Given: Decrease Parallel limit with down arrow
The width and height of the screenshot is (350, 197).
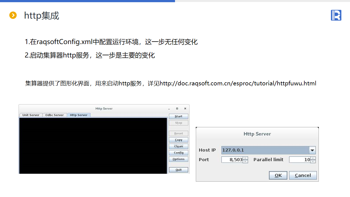Looking at the screenshot, I should click(313, 161).
